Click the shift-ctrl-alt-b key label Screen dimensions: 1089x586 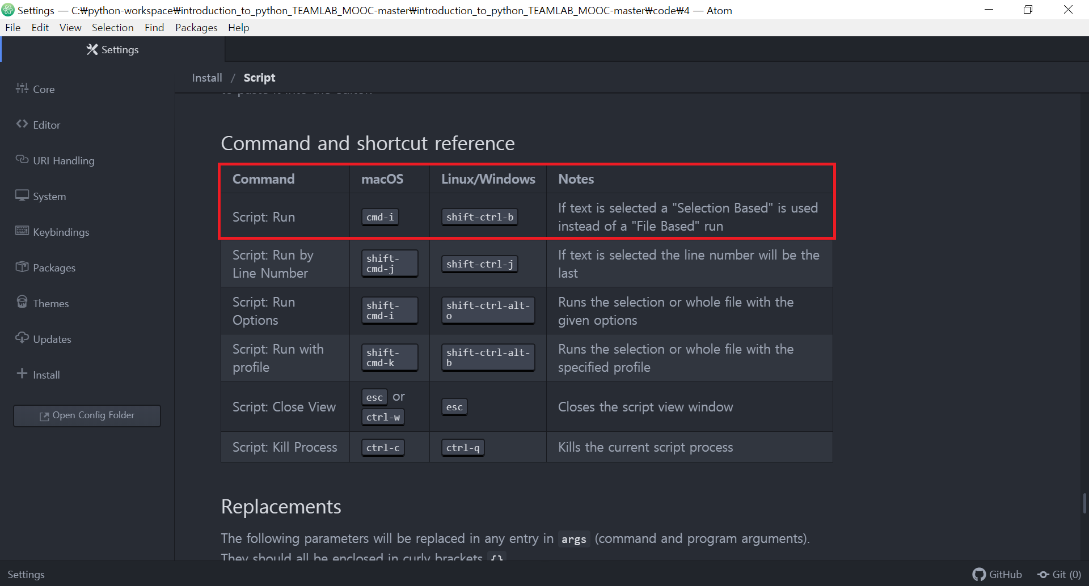coord(488,358)
